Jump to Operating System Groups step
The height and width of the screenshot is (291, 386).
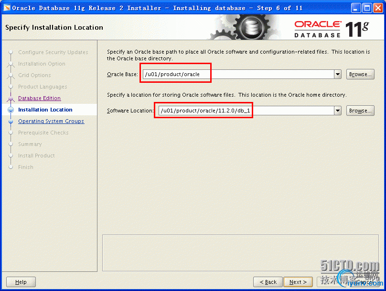click(x=51, y=121)
